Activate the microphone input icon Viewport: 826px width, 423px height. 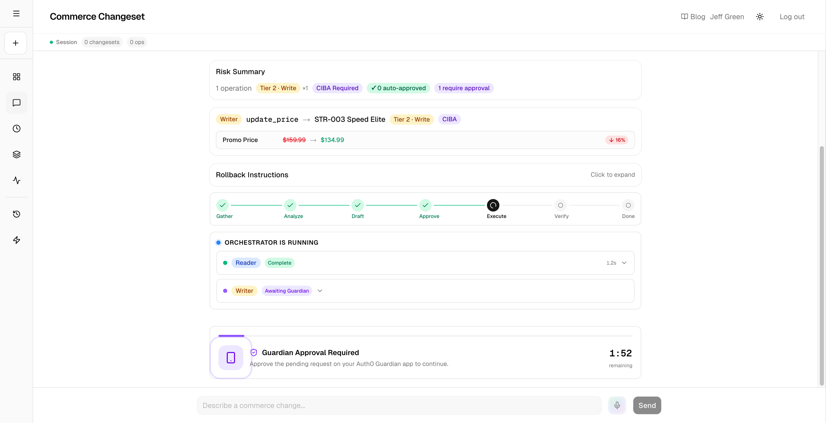(617, 405)
